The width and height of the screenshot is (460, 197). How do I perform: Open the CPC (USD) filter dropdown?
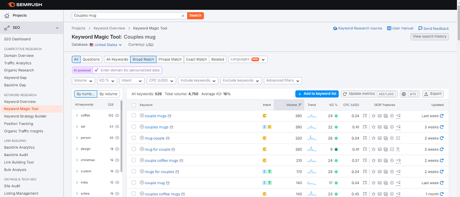(161, 81)
